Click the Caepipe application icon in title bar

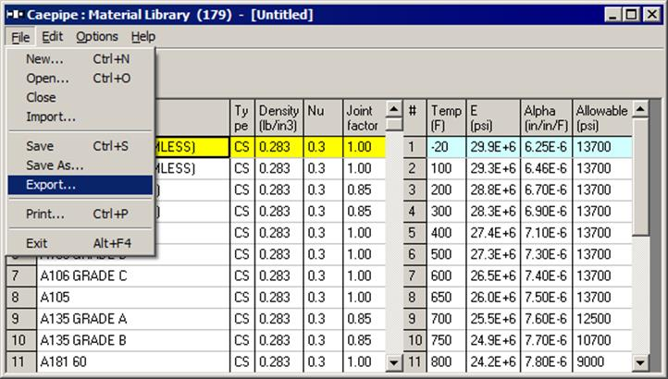click(15, 15)
